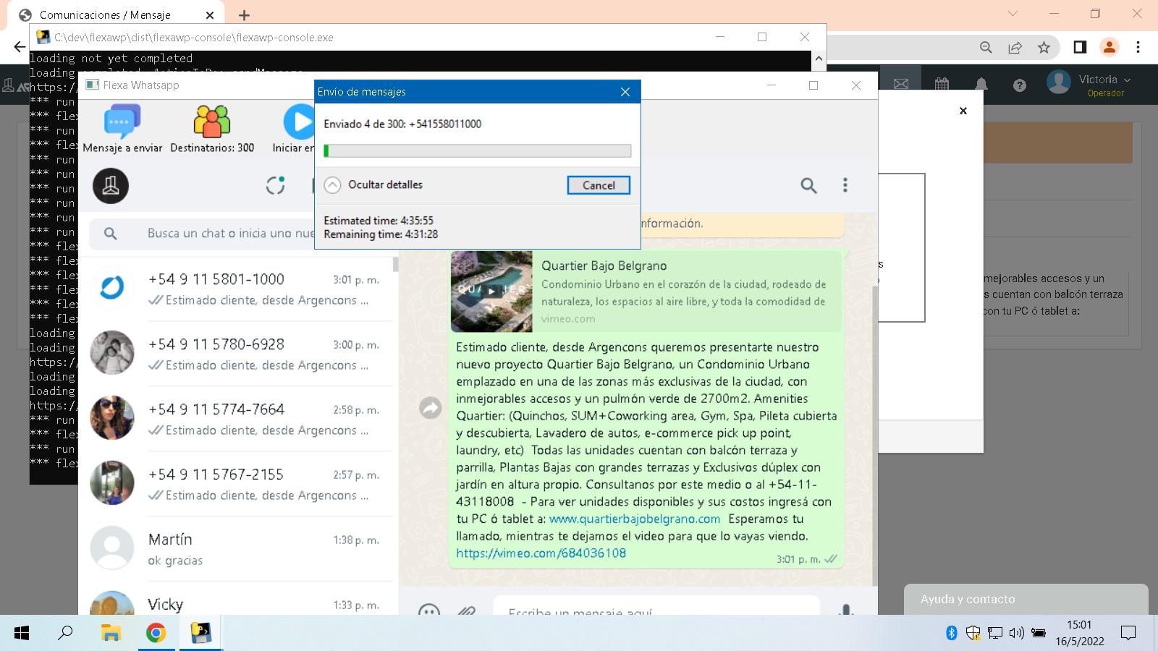Image resolution: width=1158 pixels, height=651 pixels.
Task: Click the forward message arrow icon
Action: (x=431, y=408)
